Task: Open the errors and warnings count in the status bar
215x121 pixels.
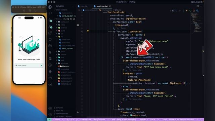Action: (x=70, y=120)
